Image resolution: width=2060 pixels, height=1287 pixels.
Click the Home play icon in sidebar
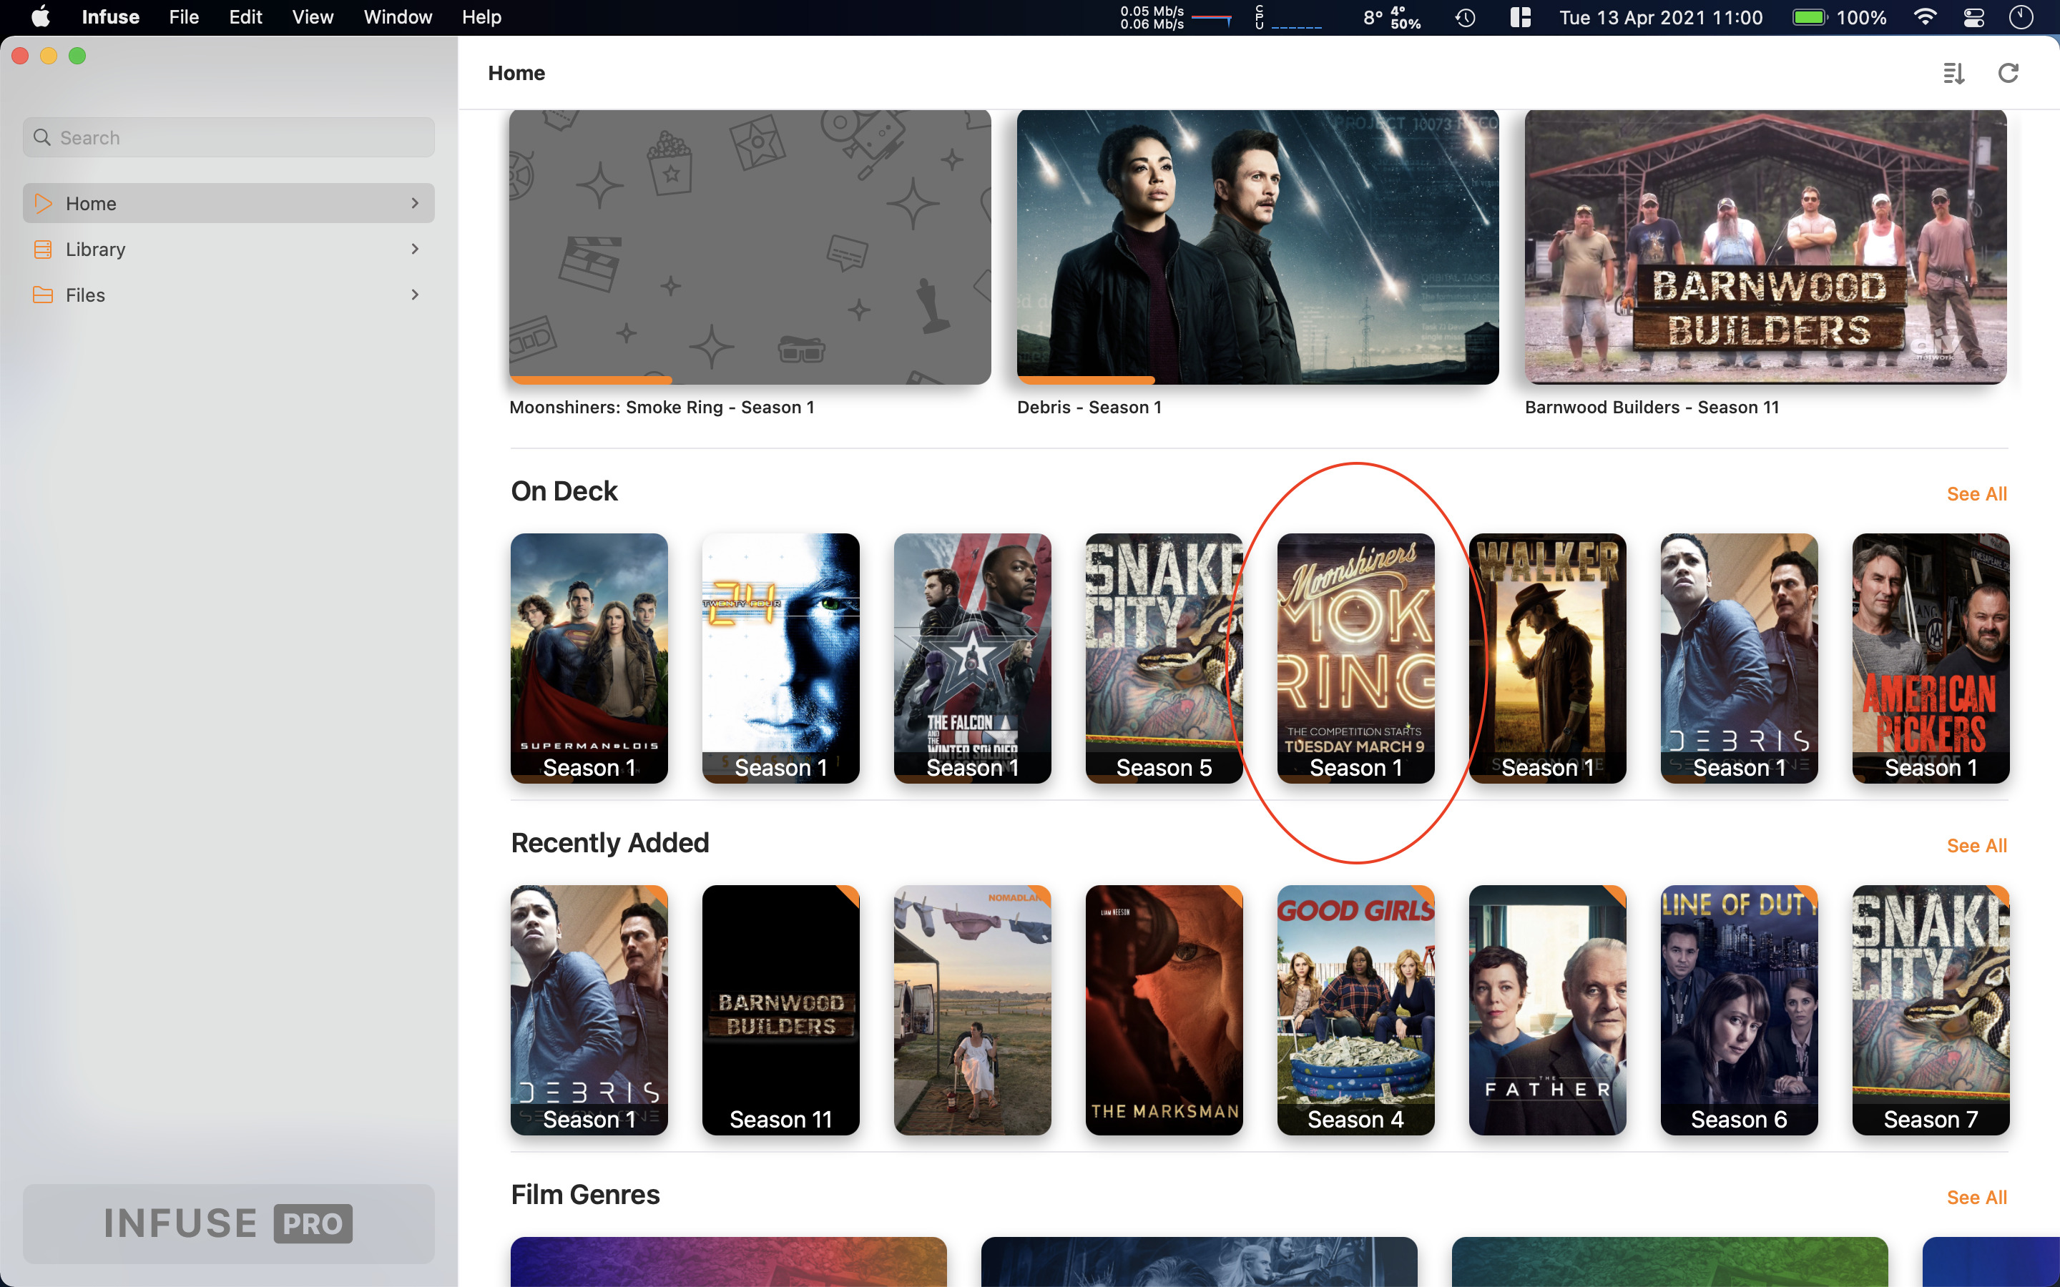[x=43, y=204]
